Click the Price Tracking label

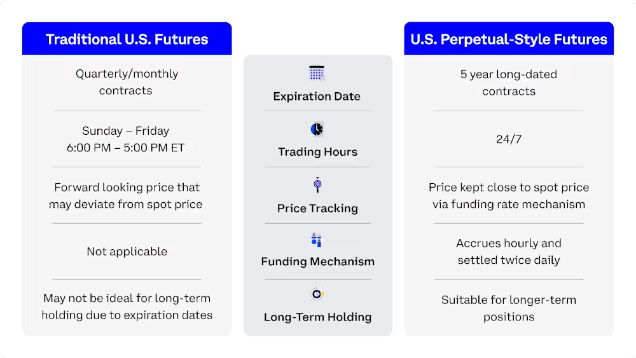coord(317,209)
